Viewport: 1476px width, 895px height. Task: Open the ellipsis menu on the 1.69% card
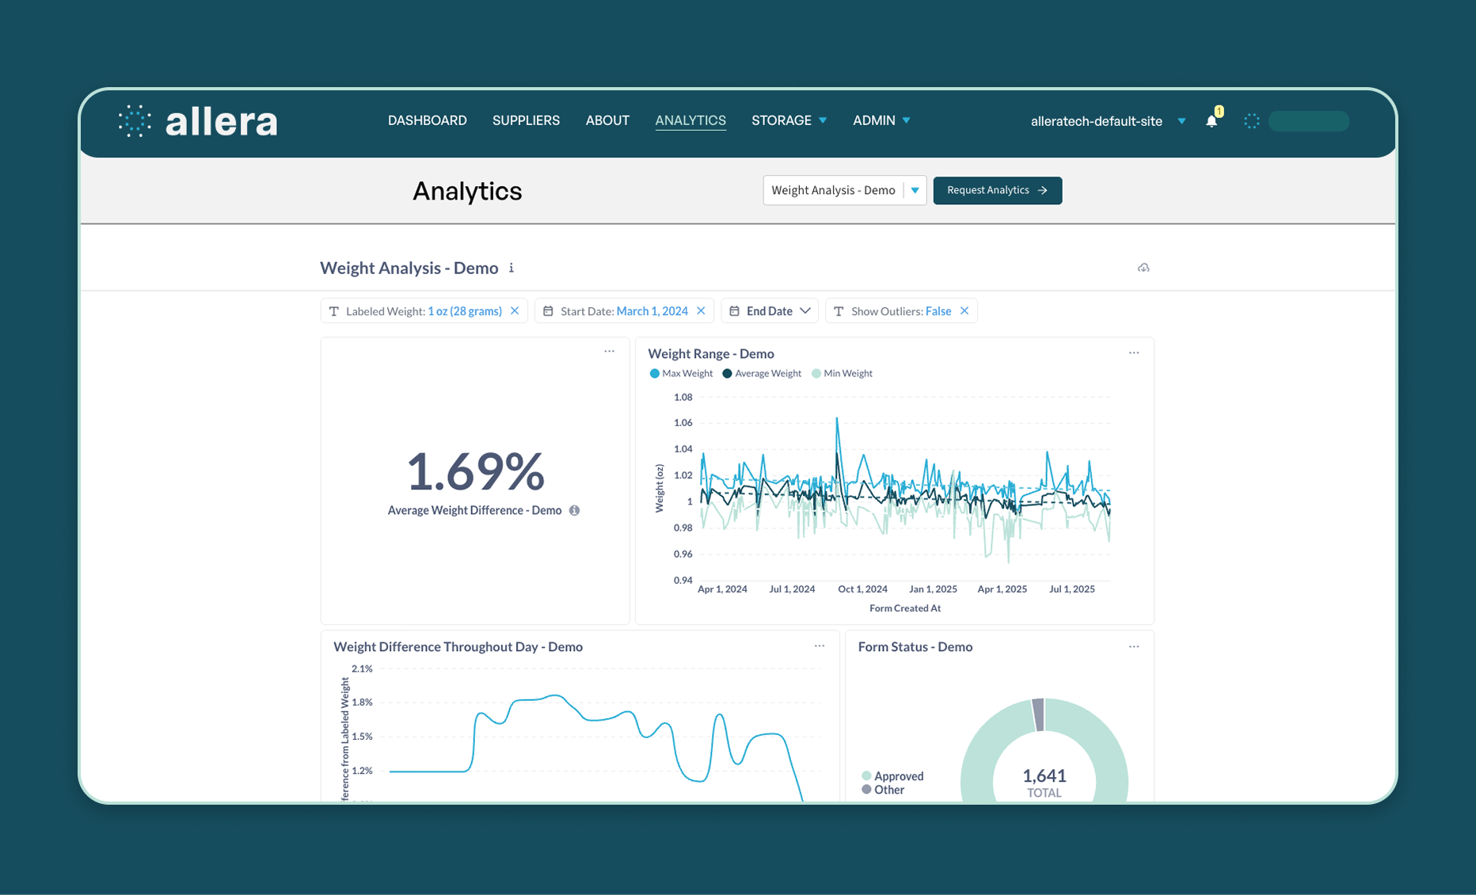[609, 351]
